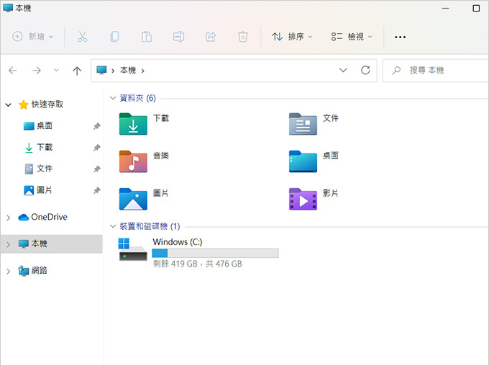Select the Windows (C:) drive icon
The image size is (489, 366).
(133, 249)
